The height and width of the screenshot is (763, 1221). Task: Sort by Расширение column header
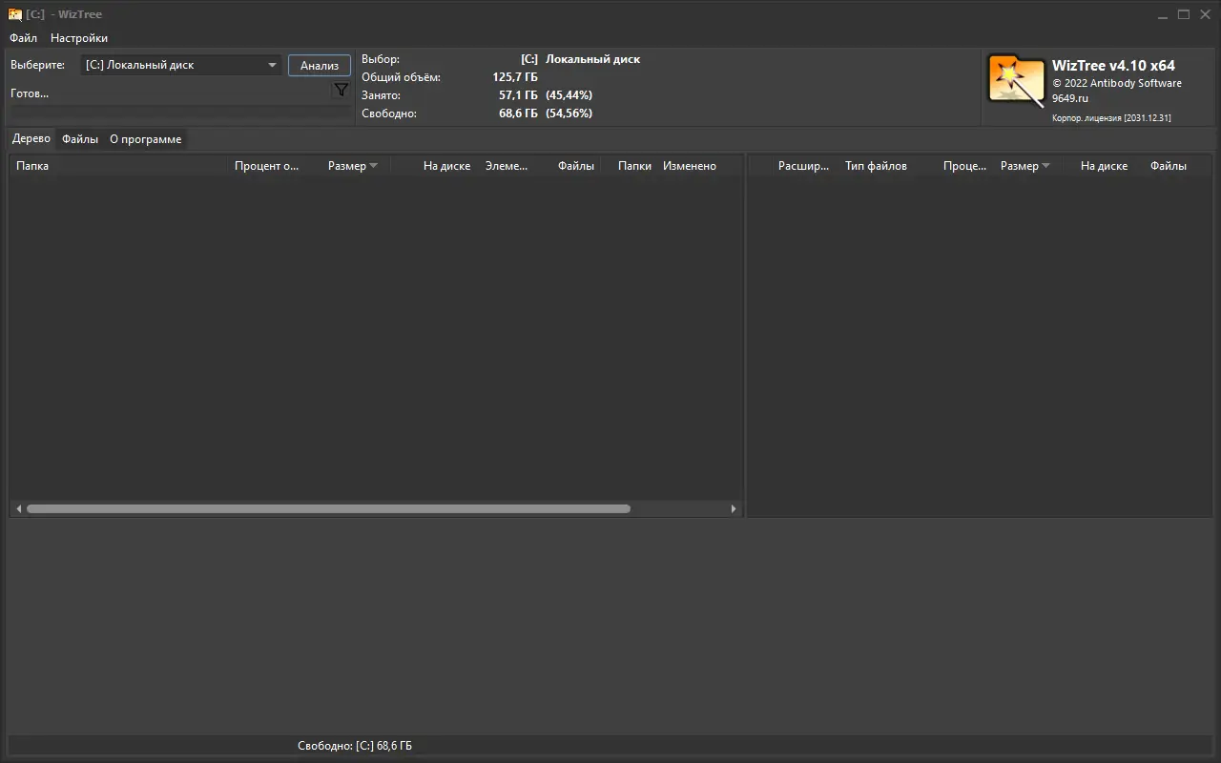point(803,166)
